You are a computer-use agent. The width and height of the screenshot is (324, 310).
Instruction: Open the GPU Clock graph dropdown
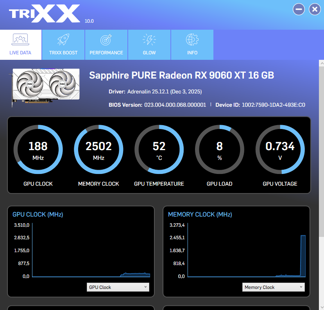pyautogui.click(x=118, y=287)
